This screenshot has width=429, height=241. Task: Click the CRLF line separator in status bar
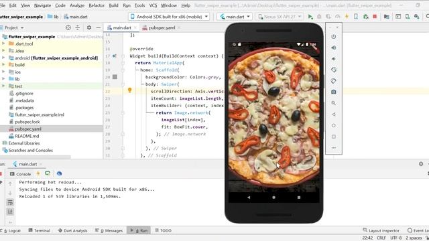point(381,238)
